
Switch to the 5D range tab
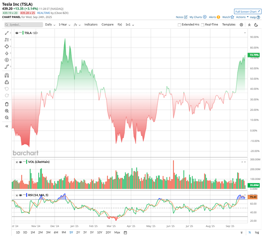25,232
